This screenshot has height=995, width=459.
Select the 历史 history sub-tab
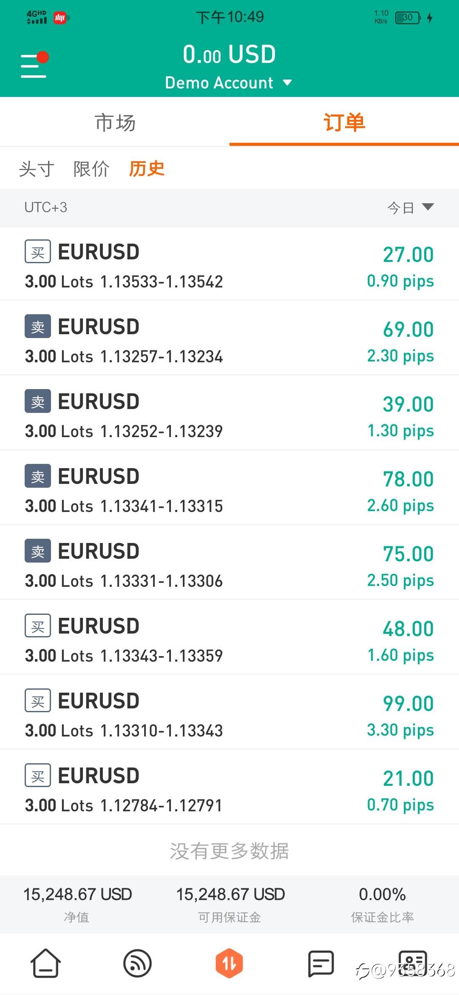click(x=147, y=169)
